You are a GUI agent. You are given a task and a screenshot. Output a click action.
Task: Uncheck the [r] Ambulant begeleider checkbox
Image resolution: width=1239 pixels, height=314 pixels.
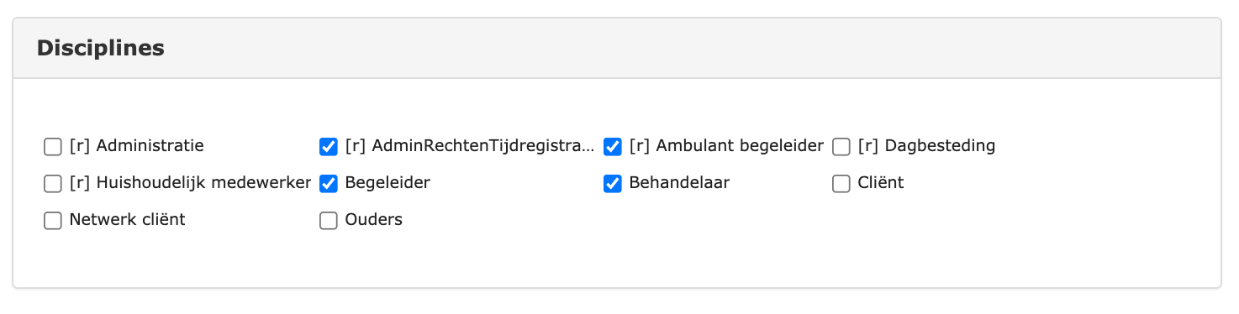[613, 147]
